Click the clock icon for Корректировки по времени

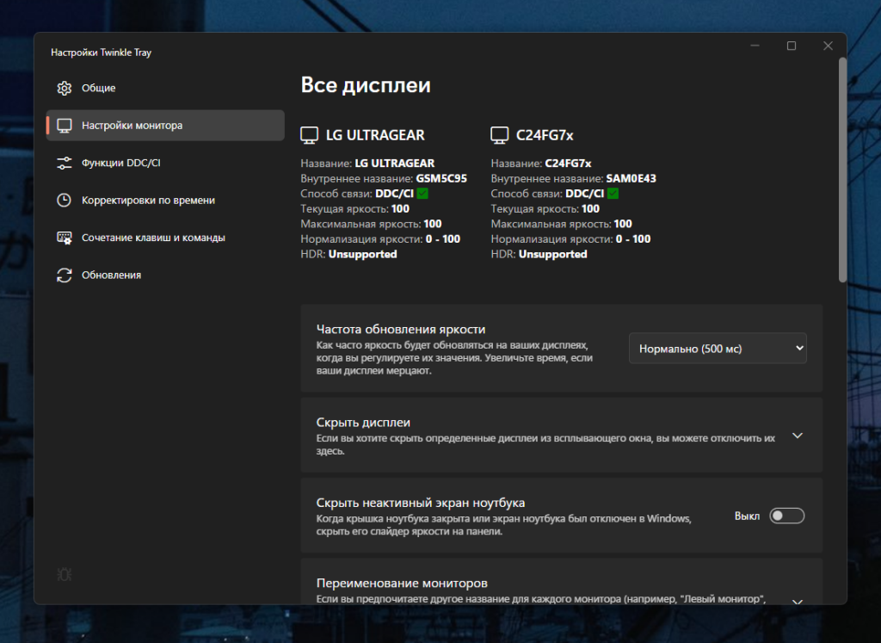(64, 200)
